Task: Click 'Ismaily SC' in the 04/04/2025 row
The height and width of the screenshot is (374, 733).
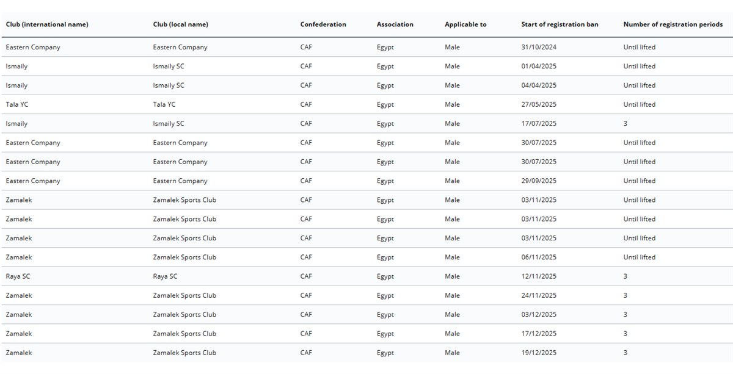Action: 169,85
